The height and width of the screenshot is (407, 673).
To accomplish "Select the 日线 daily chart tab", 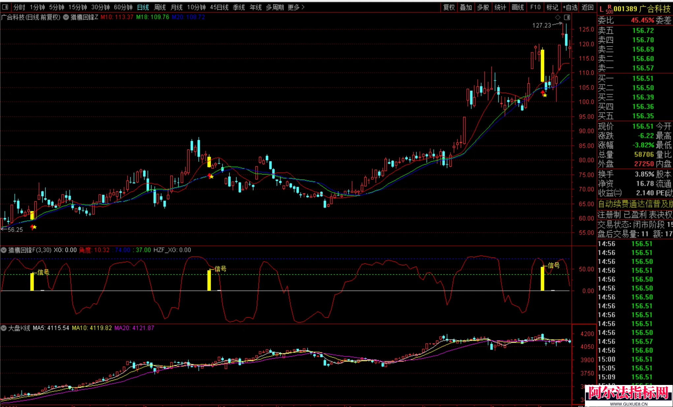I will point(143,7).
